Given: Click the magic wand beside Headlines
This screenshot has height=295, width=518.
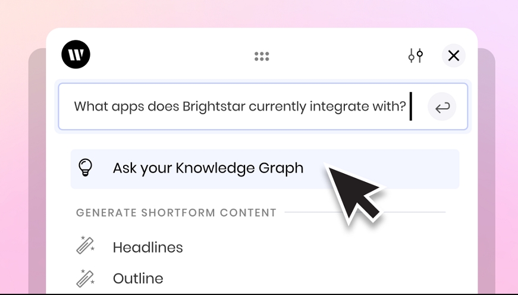Looking at the screenshot, I should (x=85, y=245).
